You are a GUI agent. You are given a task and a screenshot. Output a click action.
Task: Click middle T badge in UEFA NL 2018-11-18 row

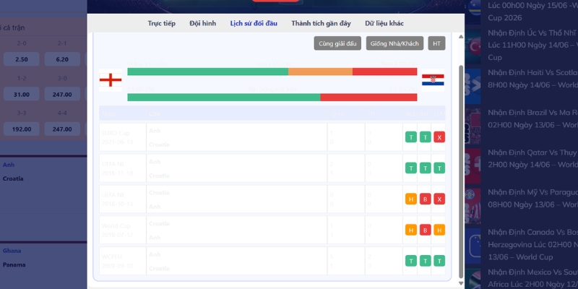coord(425,168)
